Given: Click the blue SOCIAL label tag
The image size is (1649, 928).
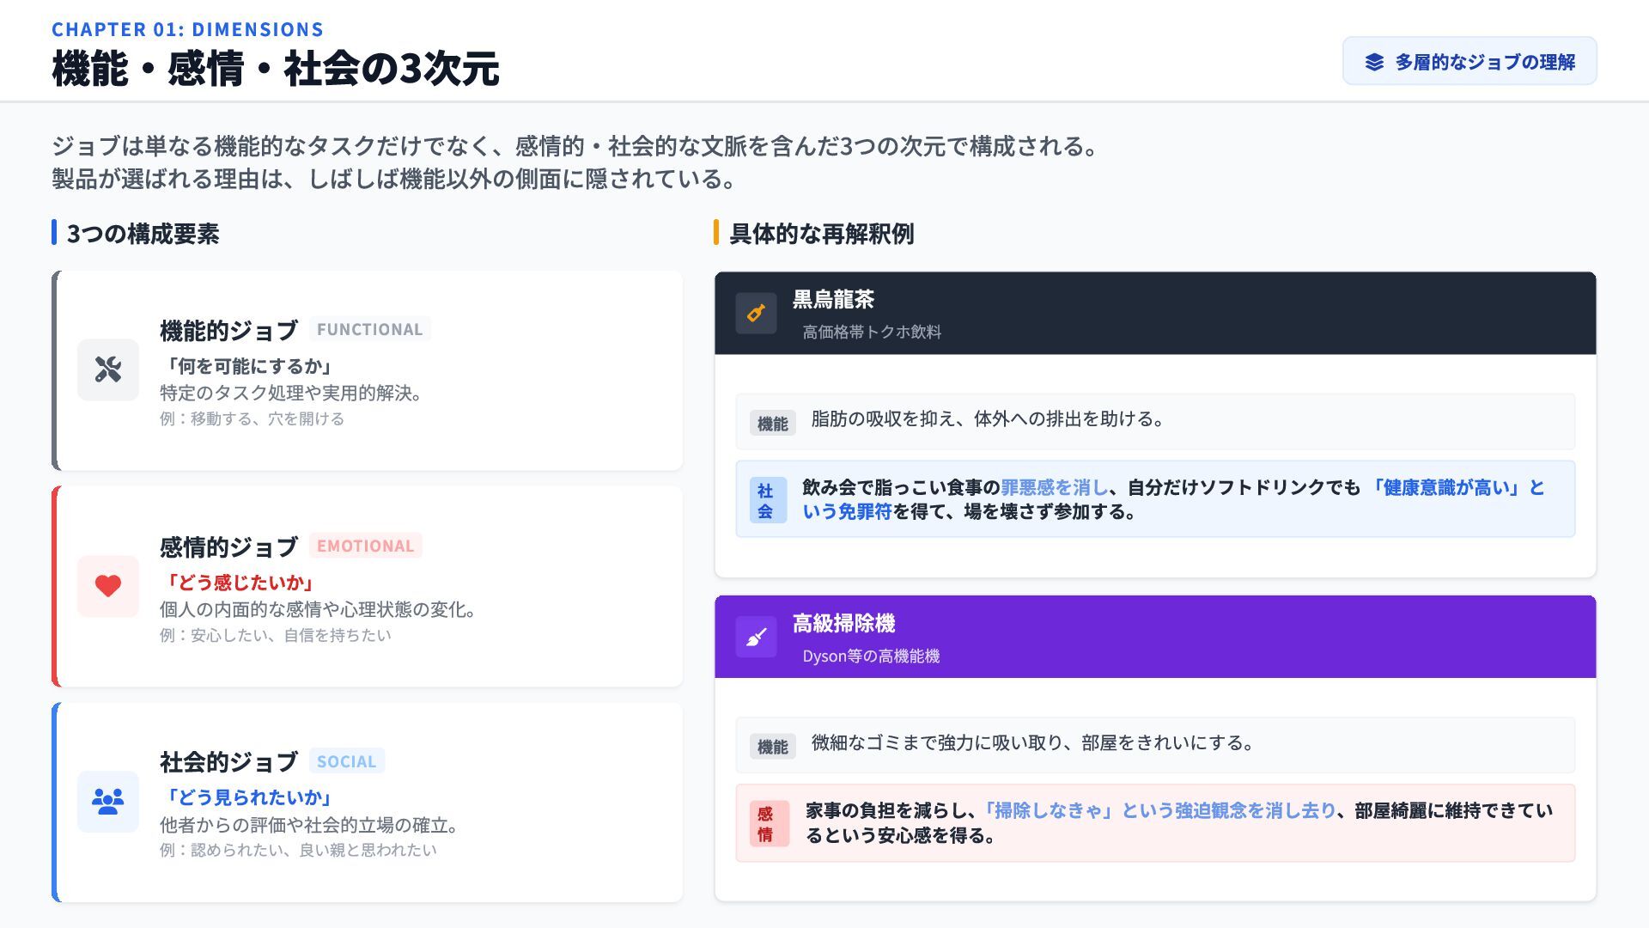Looking at the screenshot, I should point(346,761).
